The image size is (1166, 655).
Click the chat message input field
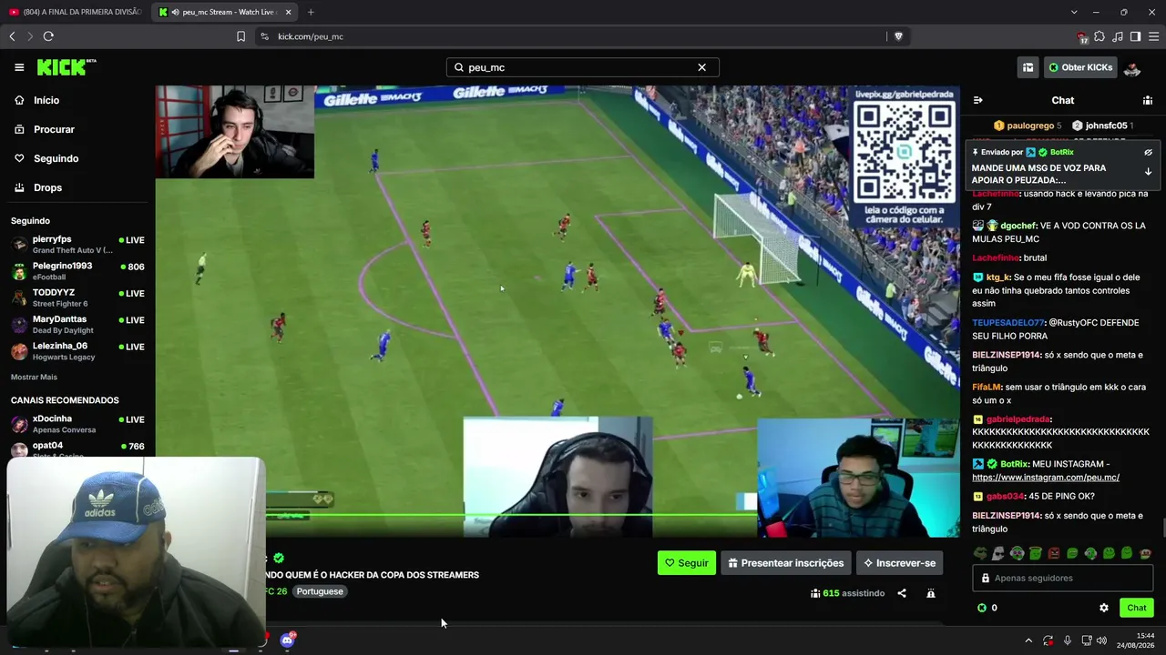tap(1062, 578)
